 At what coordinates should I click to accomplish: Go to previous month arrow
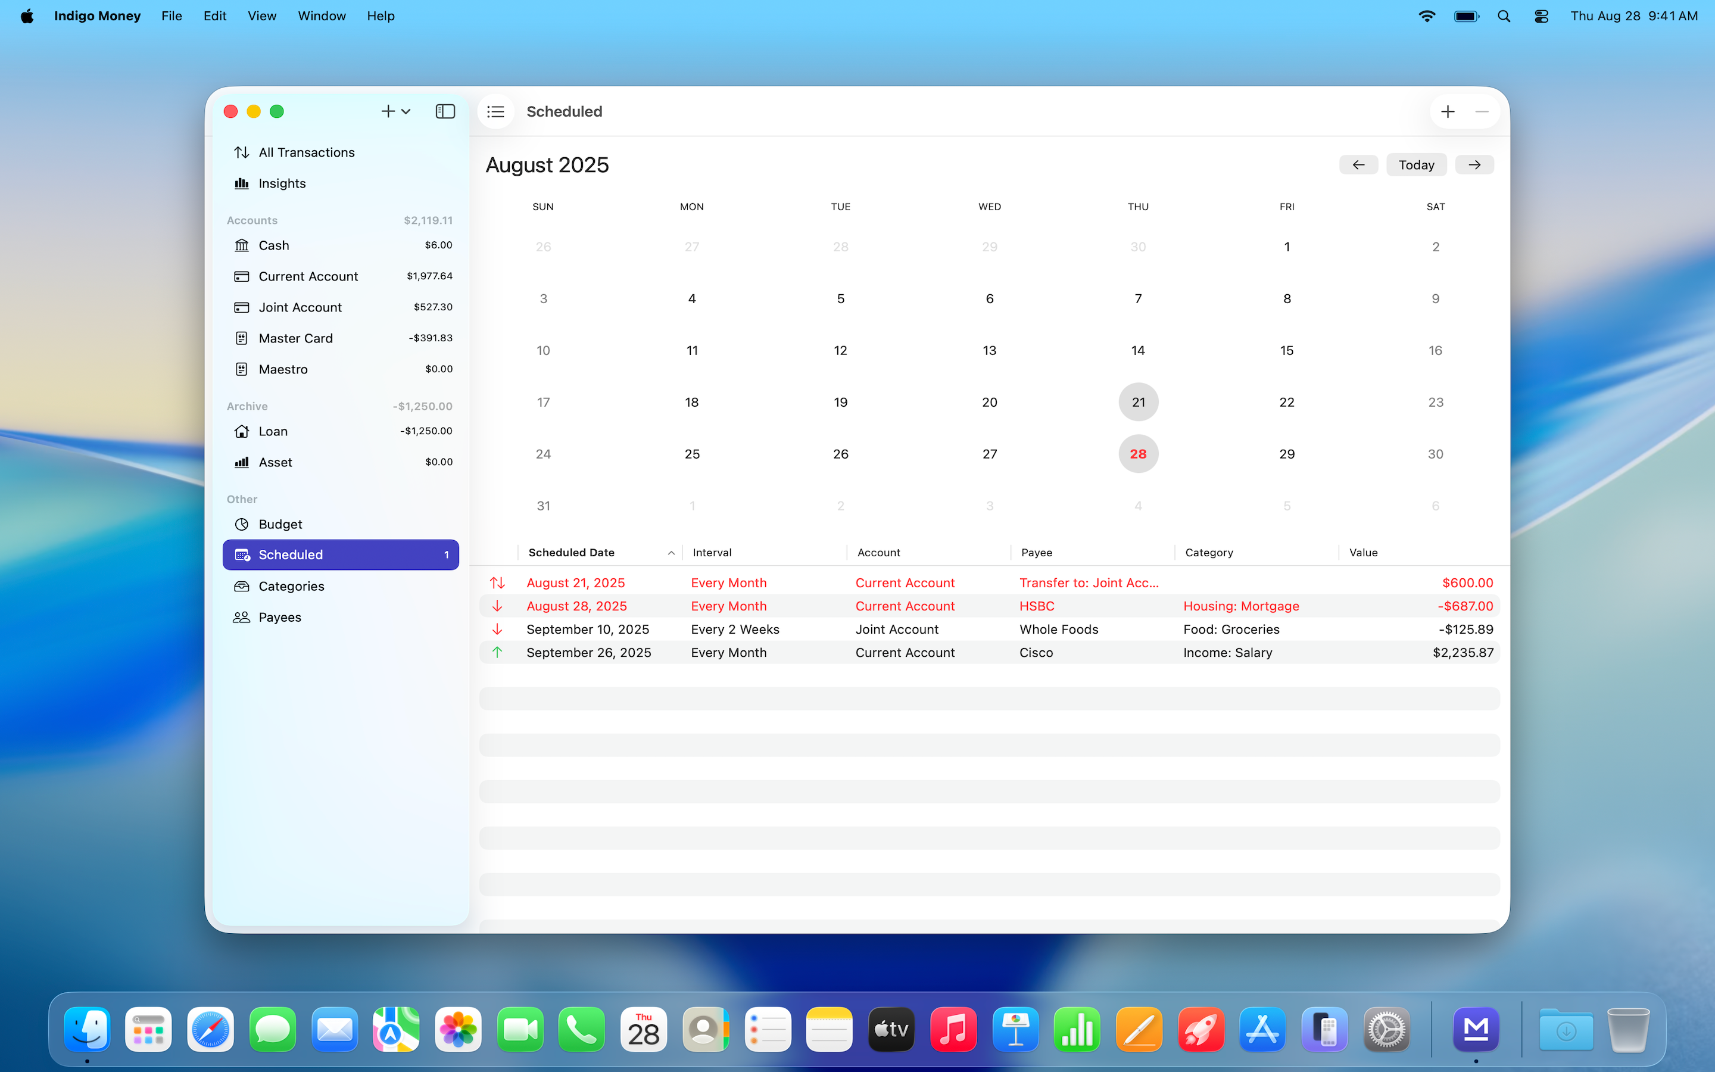1358,164
